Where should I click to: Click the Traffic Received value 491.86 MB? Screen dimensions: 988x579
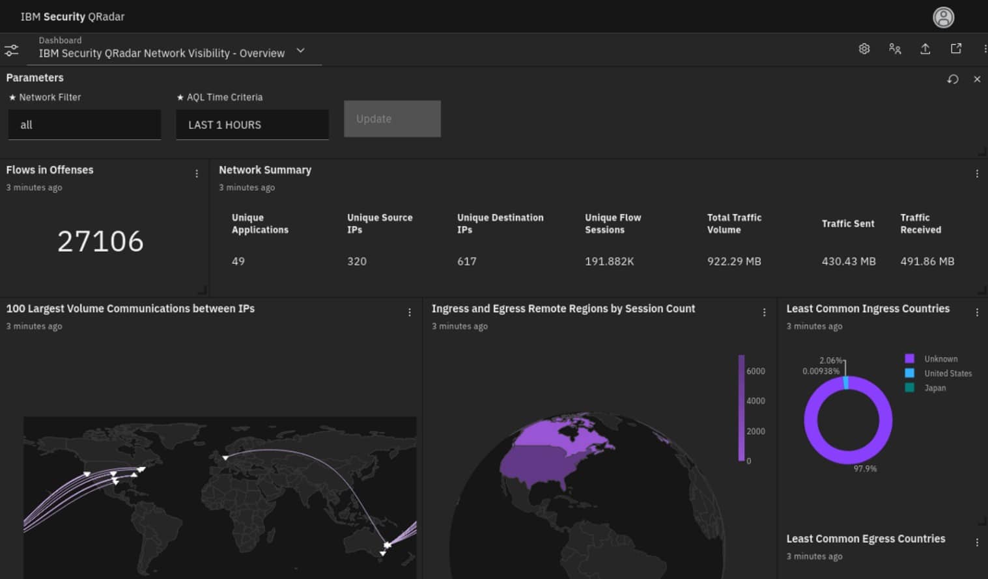tap(927, 262)
